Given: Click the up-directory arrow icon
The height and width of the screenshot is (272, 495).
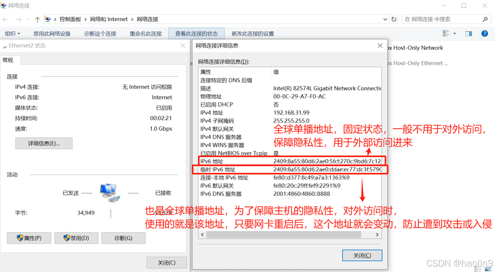Looking at the screenshot, I should tap(37, 19).
